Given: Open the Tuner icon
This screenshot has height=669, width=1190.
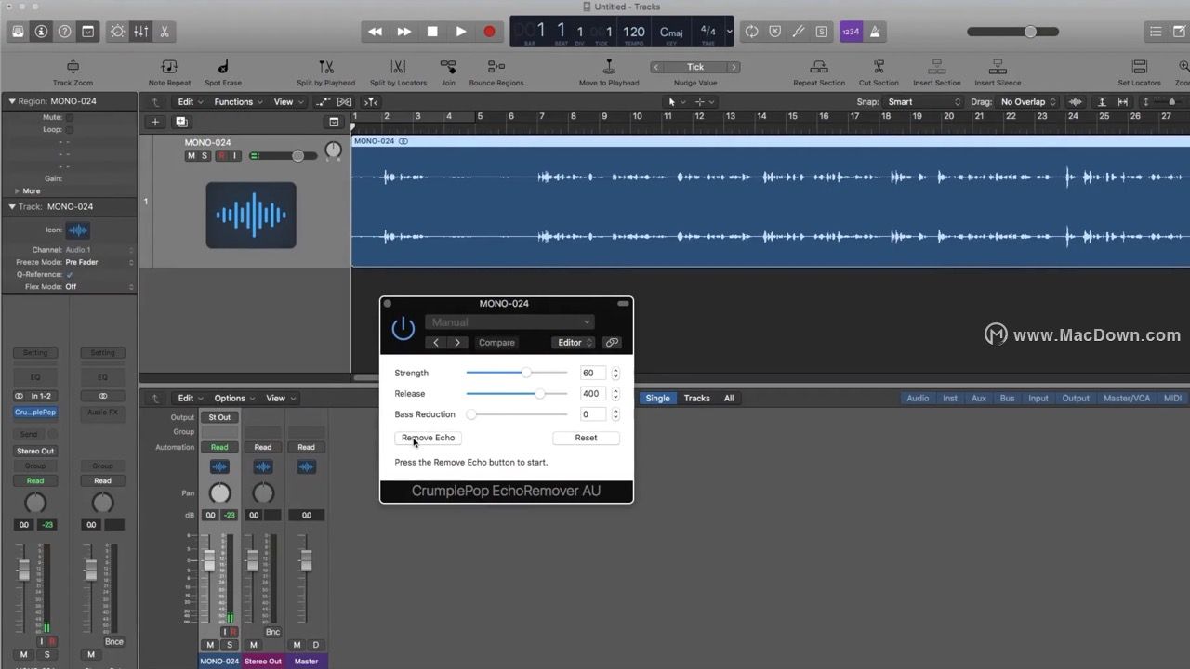Looking at the screenshot, I should point(799,32).
